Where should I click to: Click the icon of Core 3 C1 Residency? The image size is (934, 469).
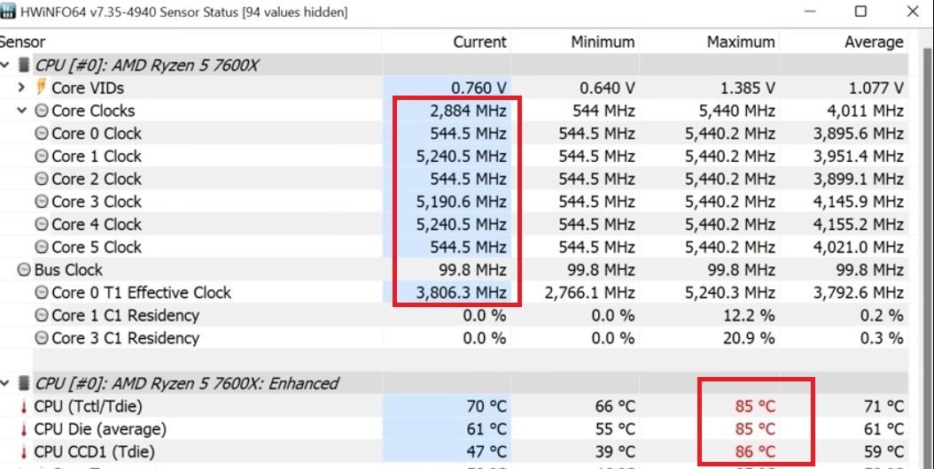[x=41, y=338]
